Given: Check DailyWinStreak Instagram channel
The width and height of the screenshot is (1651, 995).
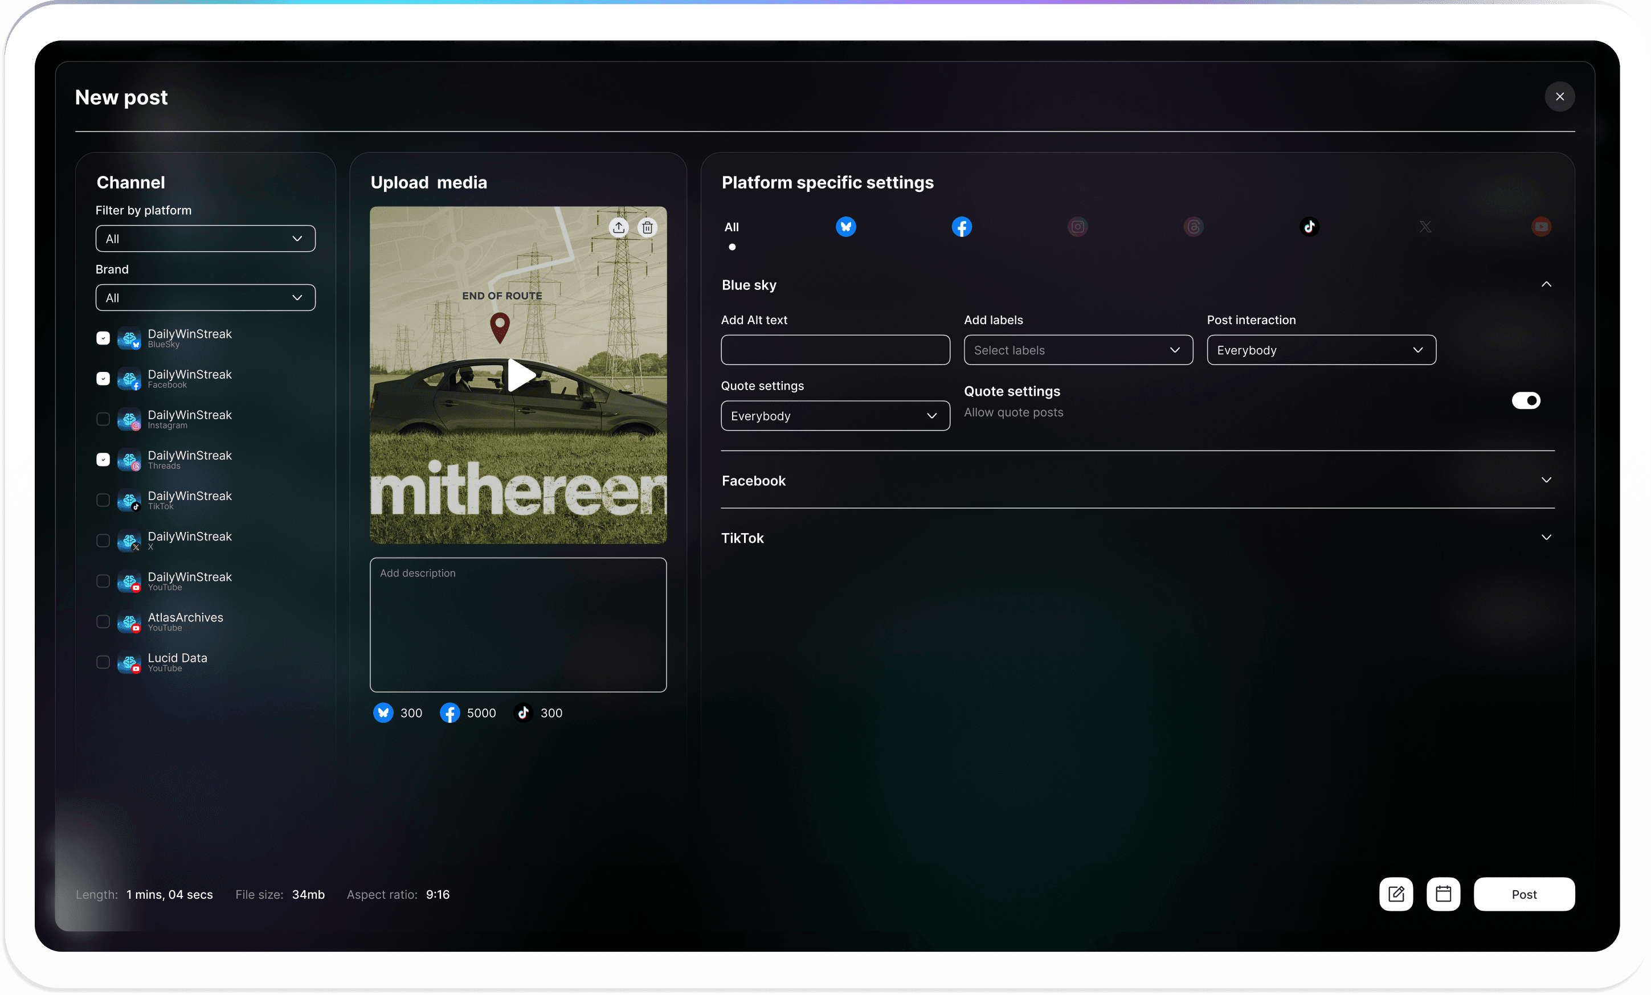Looking at the screenshot, I should click(103, 419).
